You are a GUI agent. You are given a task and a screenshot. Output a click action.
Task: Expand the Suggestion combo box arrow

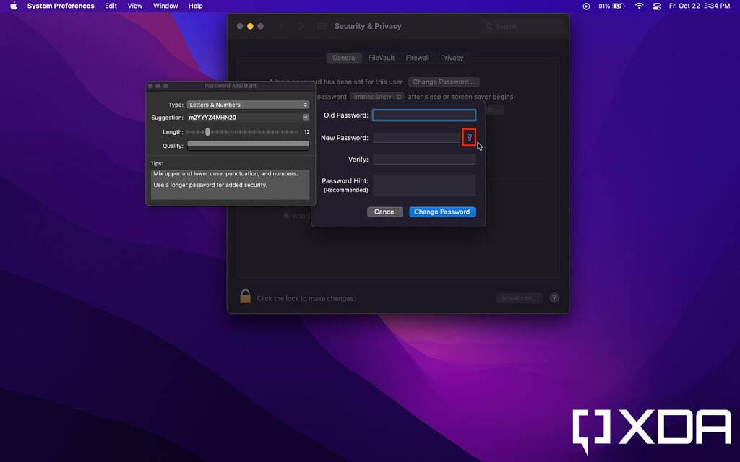tap(306, 118)
